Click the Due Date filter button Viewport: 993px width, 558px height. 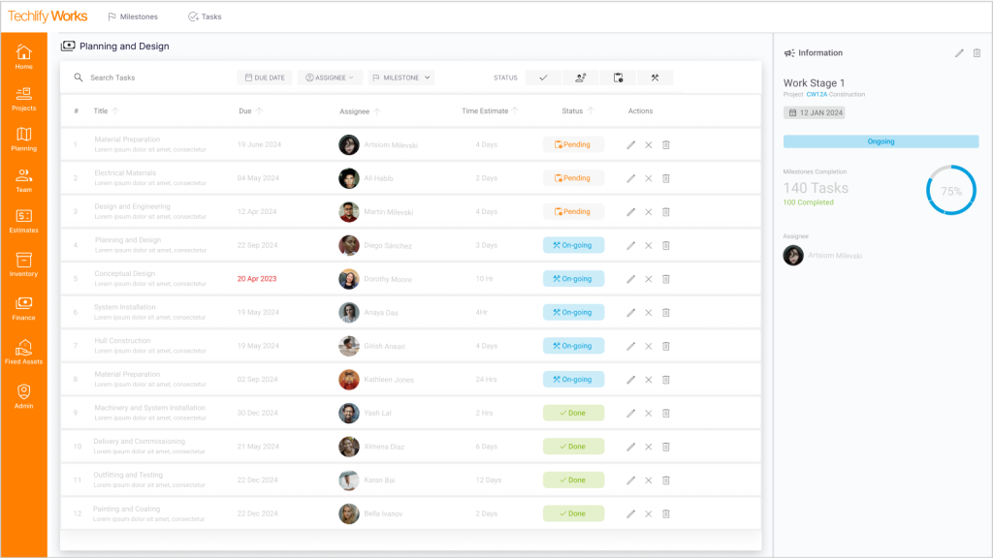tap(264, 77)
